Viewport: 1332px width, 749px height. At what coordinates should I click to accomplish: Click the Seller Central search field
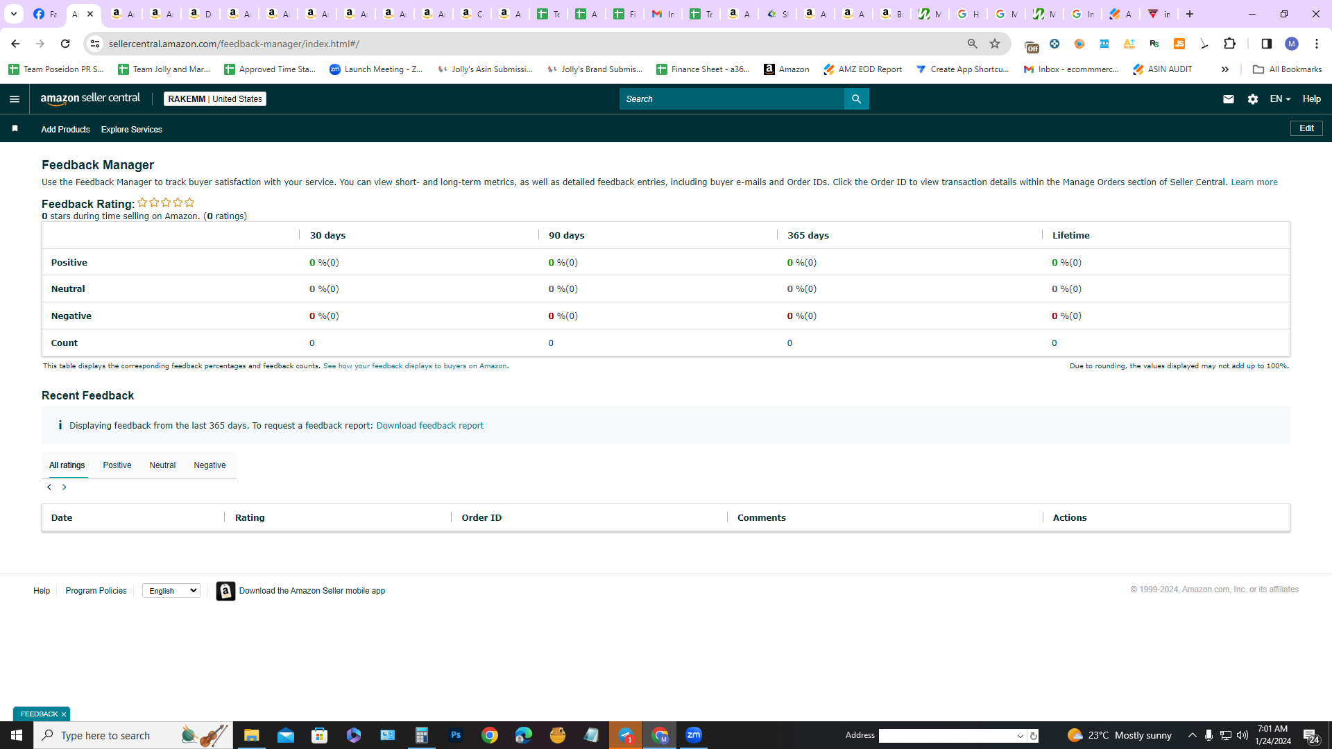click(x=732, y=99)
